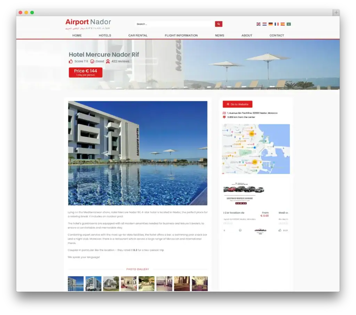Click the lower yellow marker on map
Viewport: 356px width, 315px height.
click(x=255, y=162)
